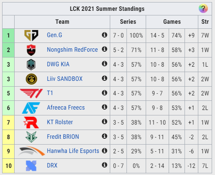Open info icon for Fredit BRION

pyautogui.click(x=104, y=136)
